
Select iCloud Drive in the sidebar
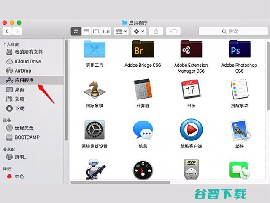coord(27,61)
